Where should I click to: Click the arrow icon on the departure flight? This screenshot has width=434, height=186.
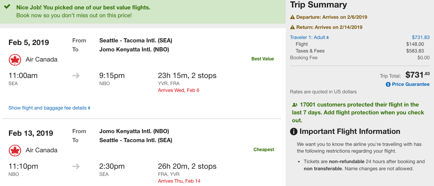tap(76, 76)
